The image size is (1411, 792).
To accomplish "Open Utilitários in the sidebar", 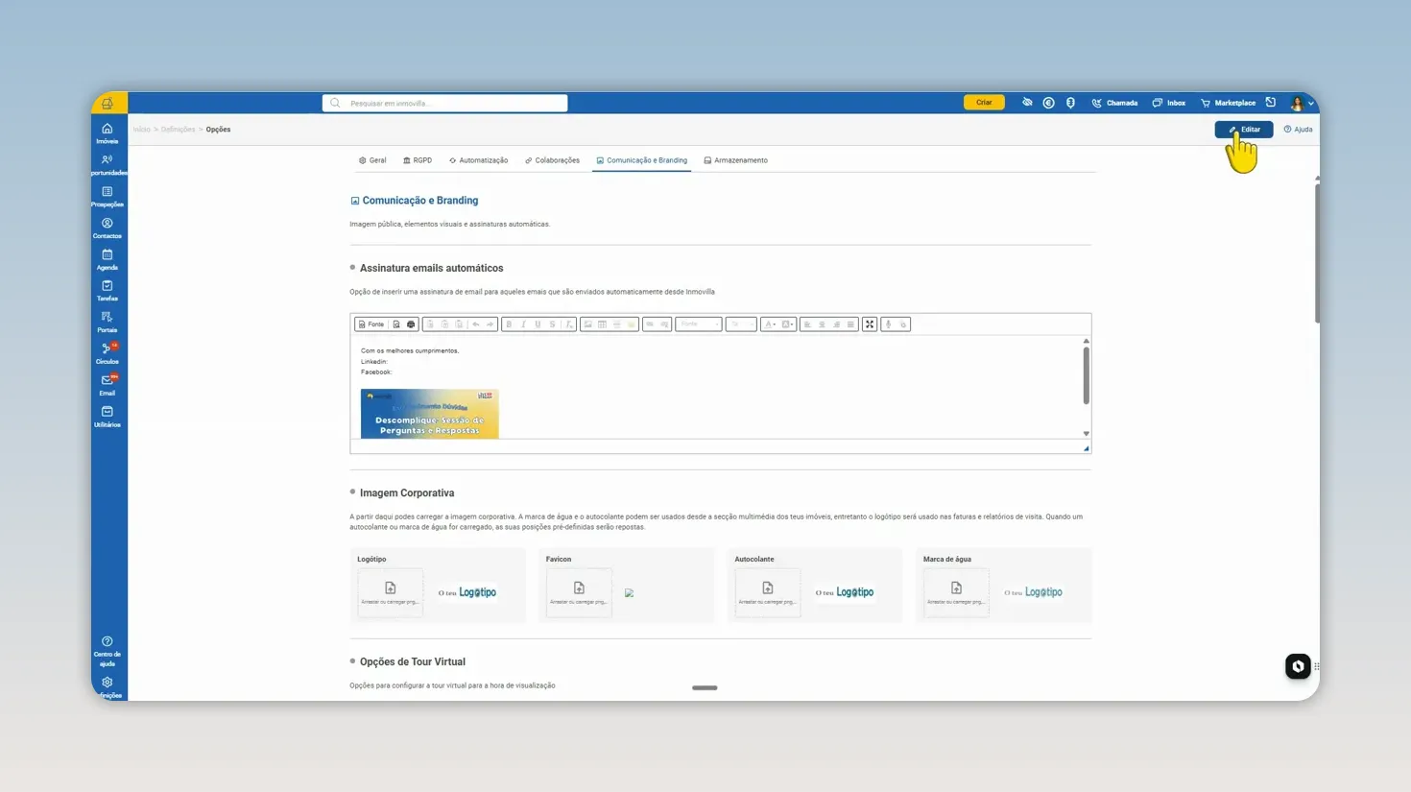I will click(x=108, y=417).
